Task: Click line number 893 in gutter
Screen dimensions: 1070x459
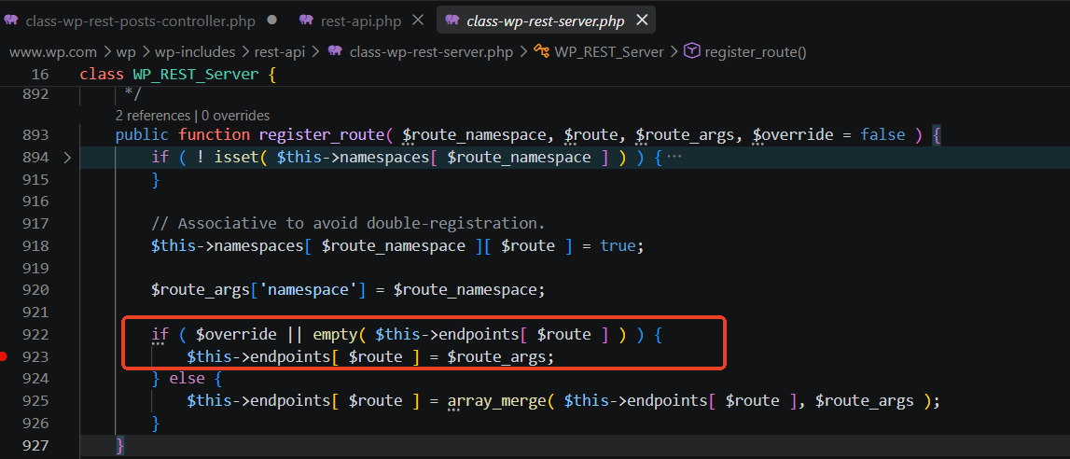Action: coord(35,135)
